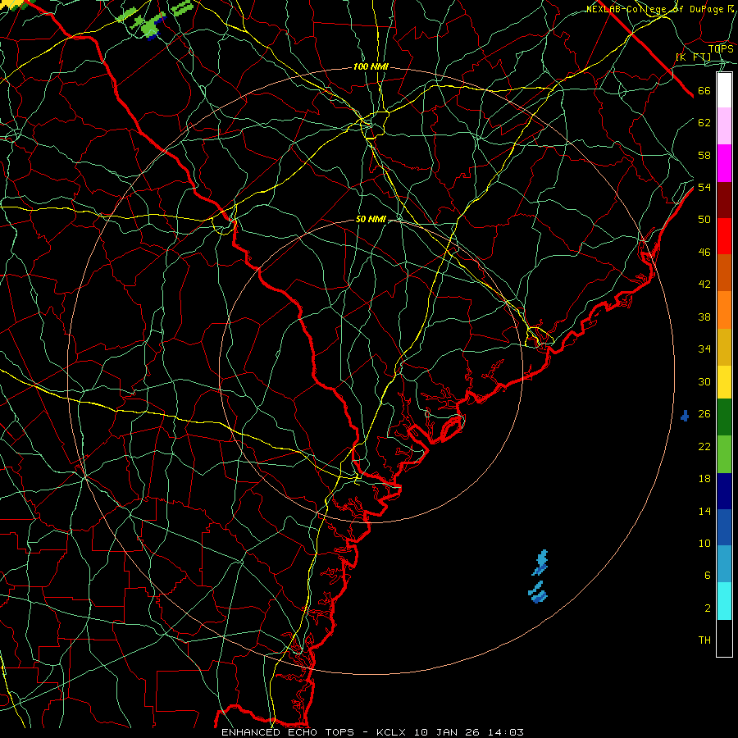Click the gold 34 kft color band

[724, 346]
